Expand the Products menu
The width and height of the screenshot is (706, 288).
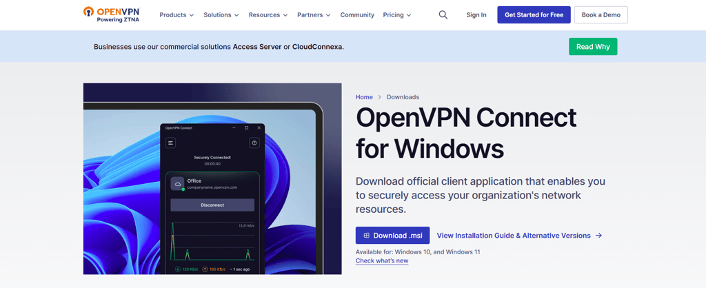[x=176, y=15]
